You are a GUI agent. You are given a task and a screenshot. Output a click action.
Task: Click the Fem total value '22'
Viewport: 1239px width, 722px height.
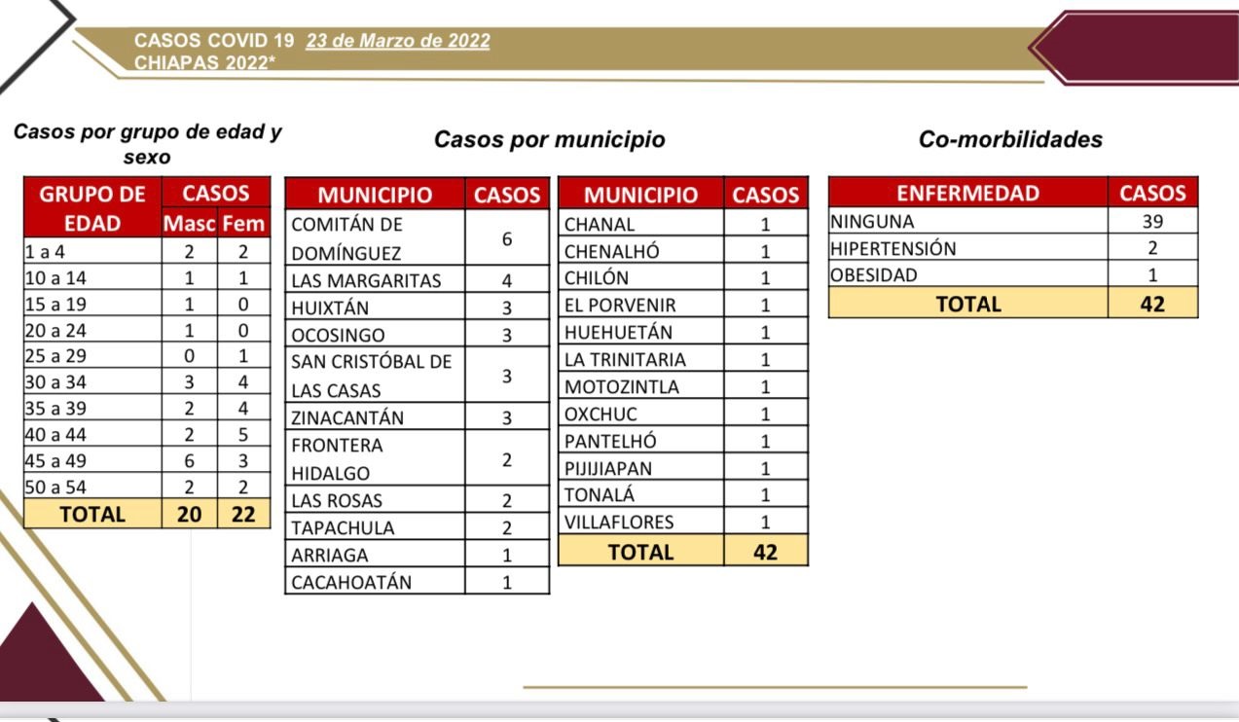coord(243,514)
